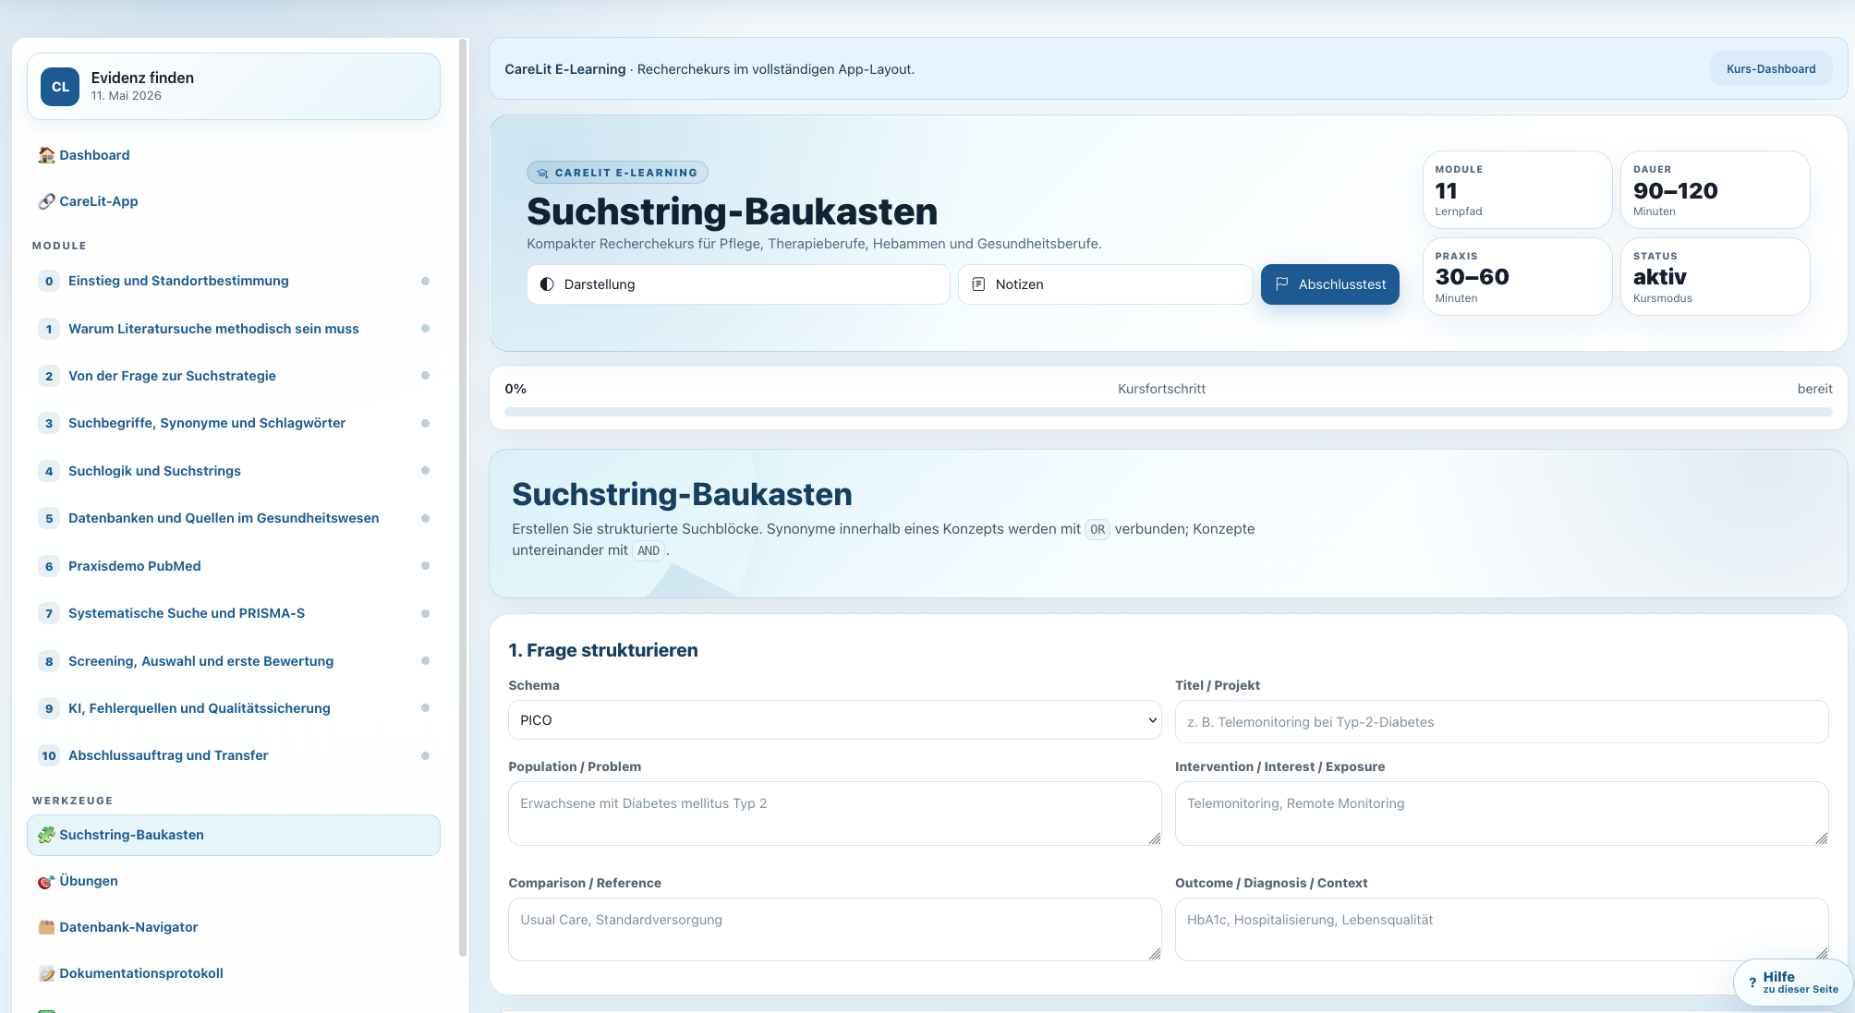
Task: Open the CareLit-App link
Action: pos(234,201)
